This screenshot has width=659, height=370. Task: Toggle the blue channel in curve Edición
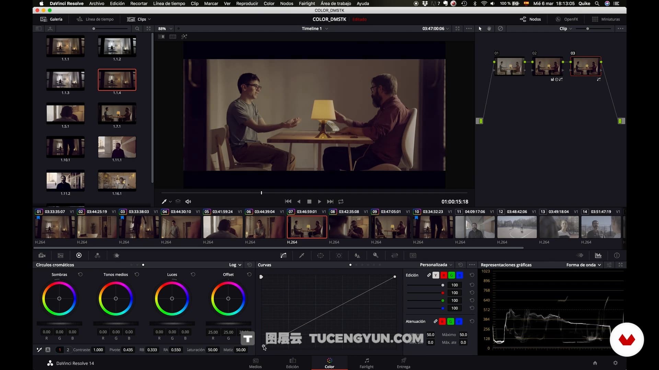point(459,275)
